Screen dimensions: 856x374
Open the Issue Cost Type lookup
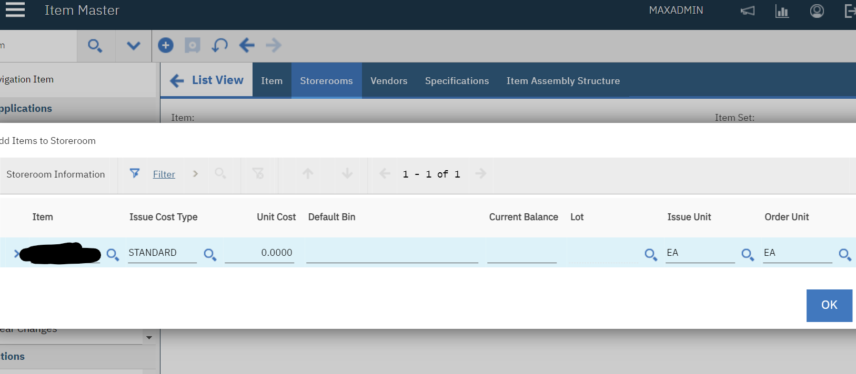(210, 255)
